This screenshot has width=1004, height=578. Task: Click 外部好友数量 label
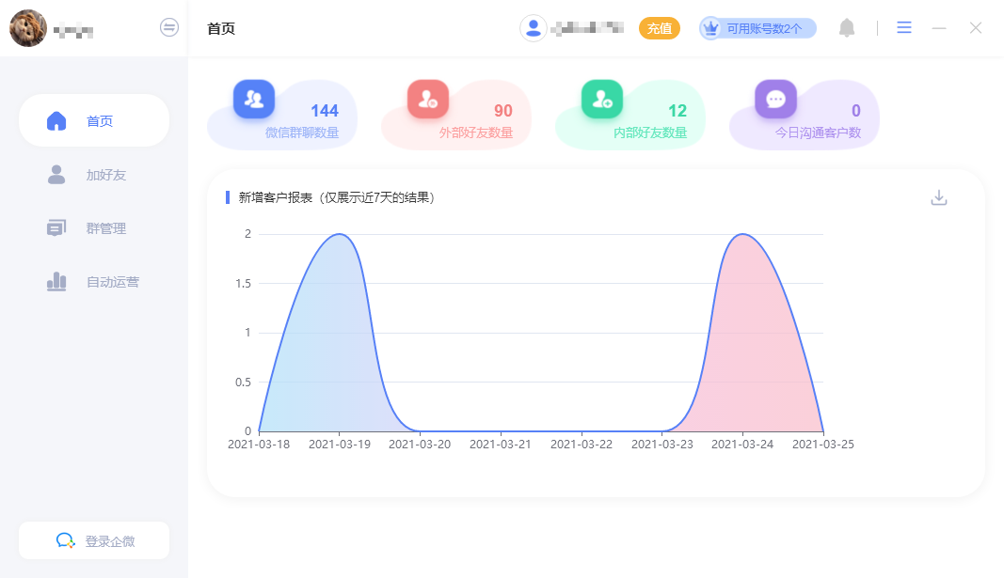(476, 133)
